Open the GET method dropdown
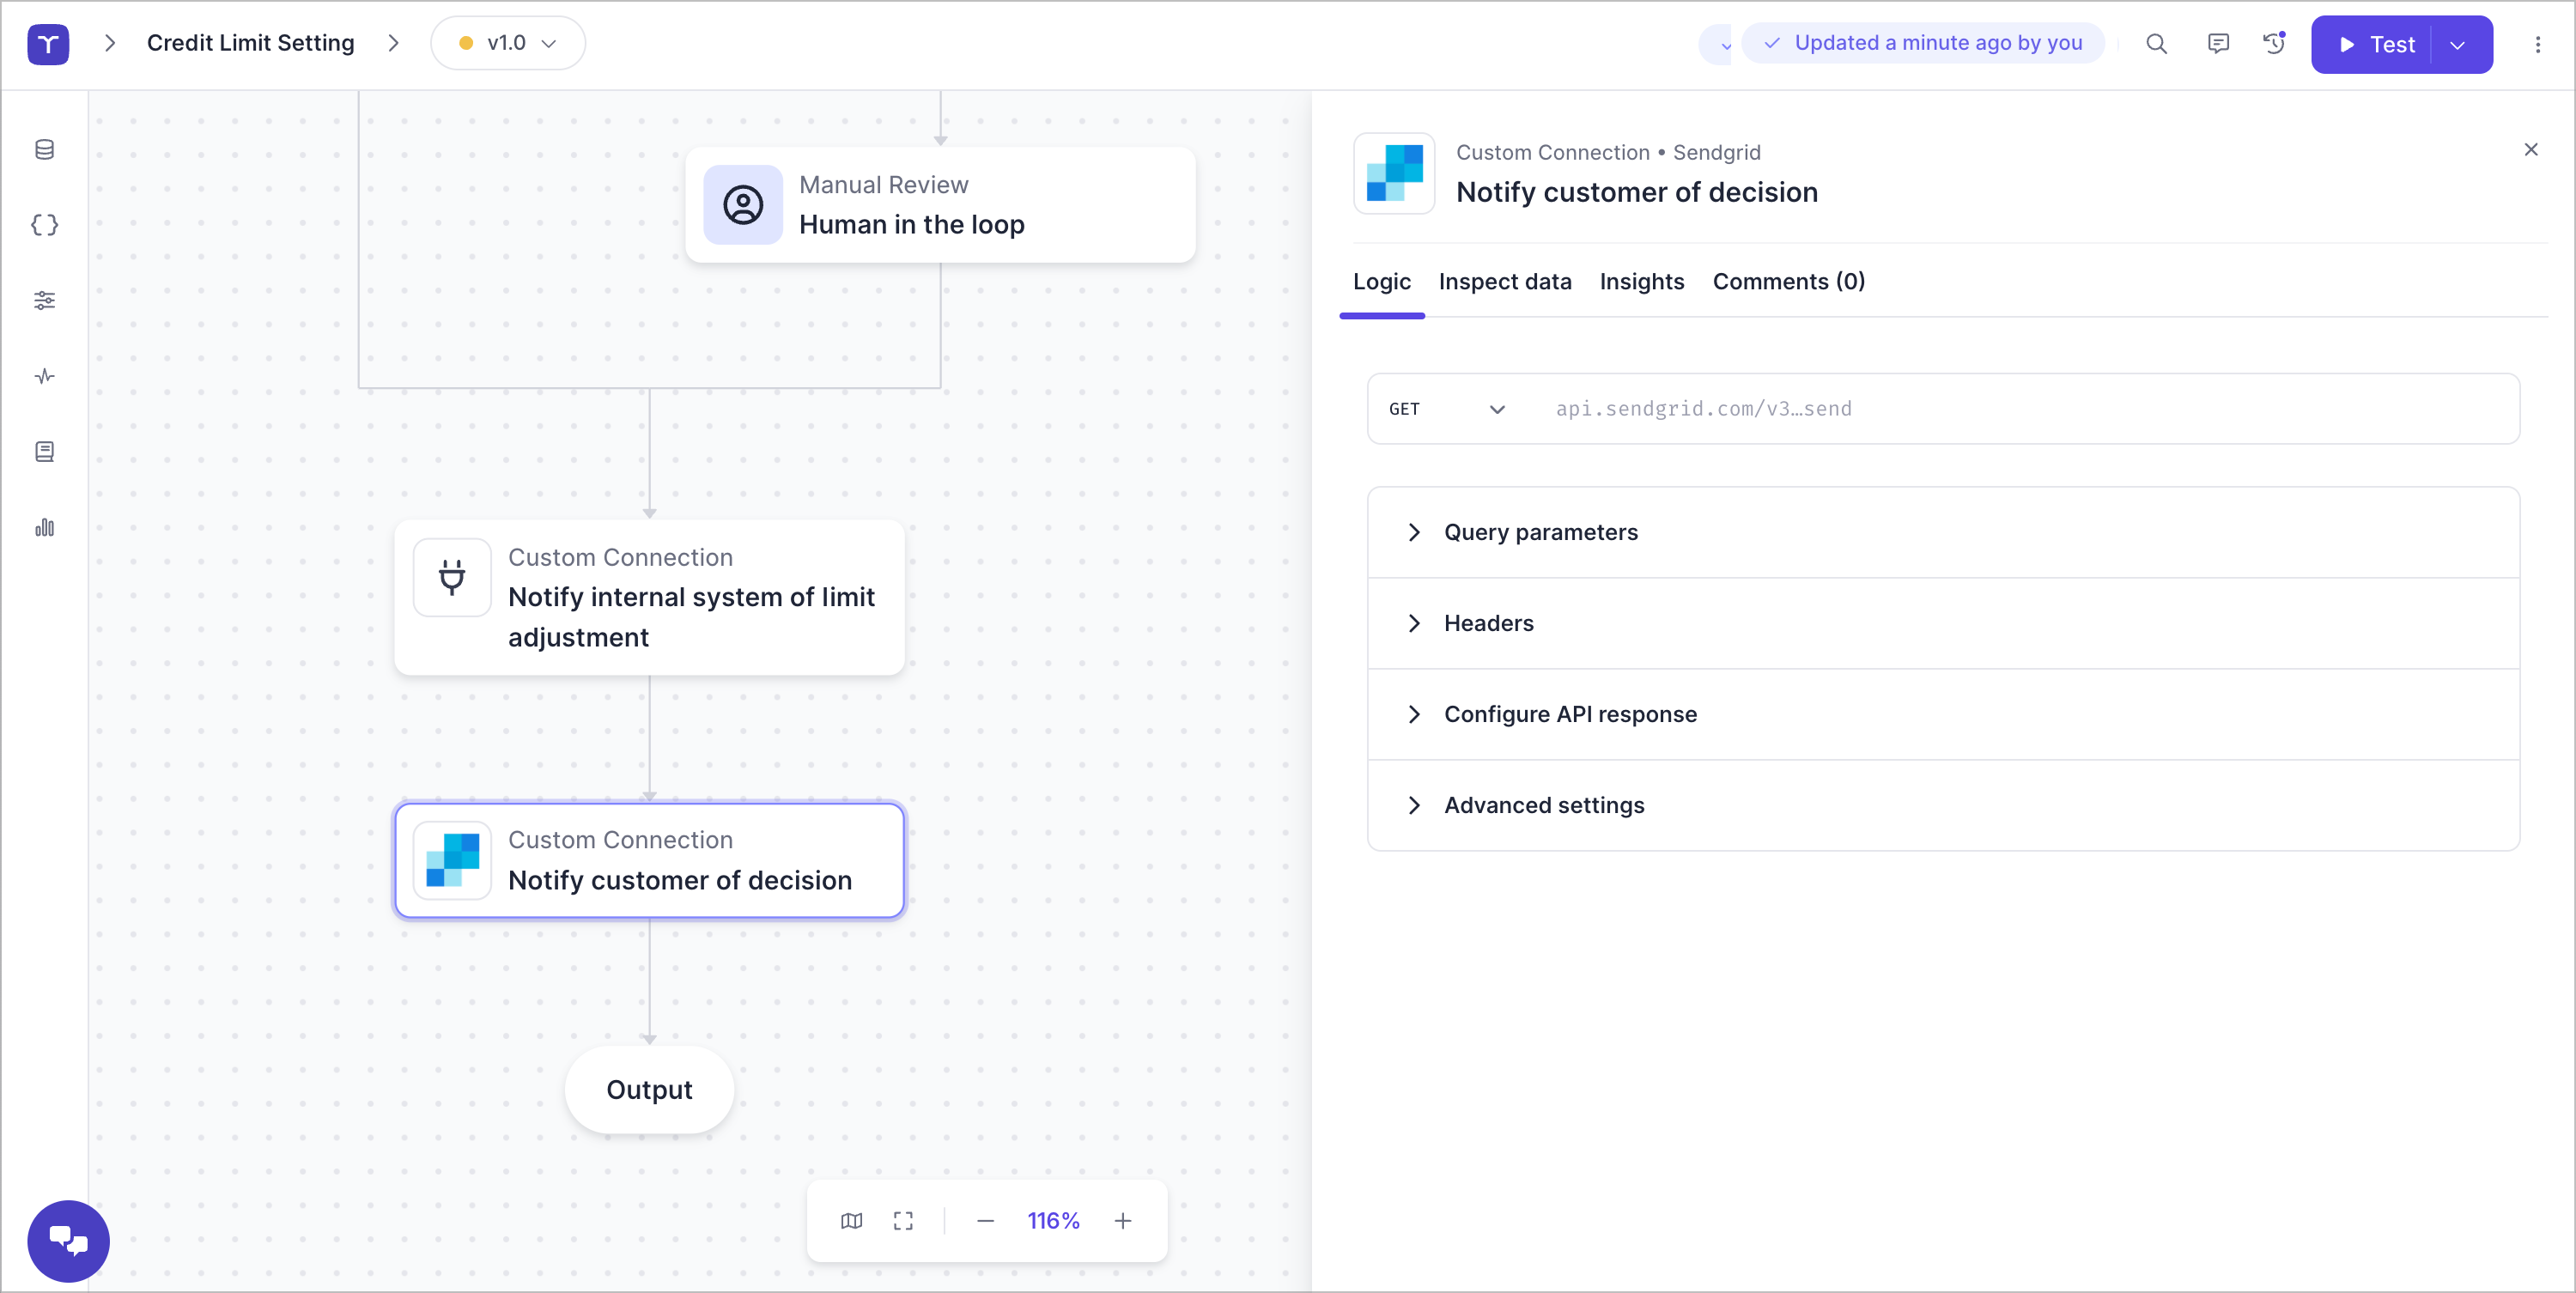The image size is (2576, 1293). pos(1446,409)
